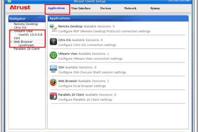The image size is (198, 132).
Task: Click 'Configure SSH (Secure Shell) session settings'
Action: pos(92,72)
